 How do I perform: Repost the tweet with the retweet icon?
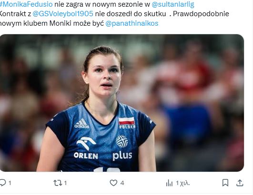click(58, 183)
